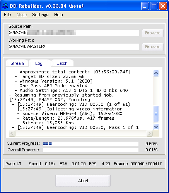Click the '0.01%' overall progress value

152,150
